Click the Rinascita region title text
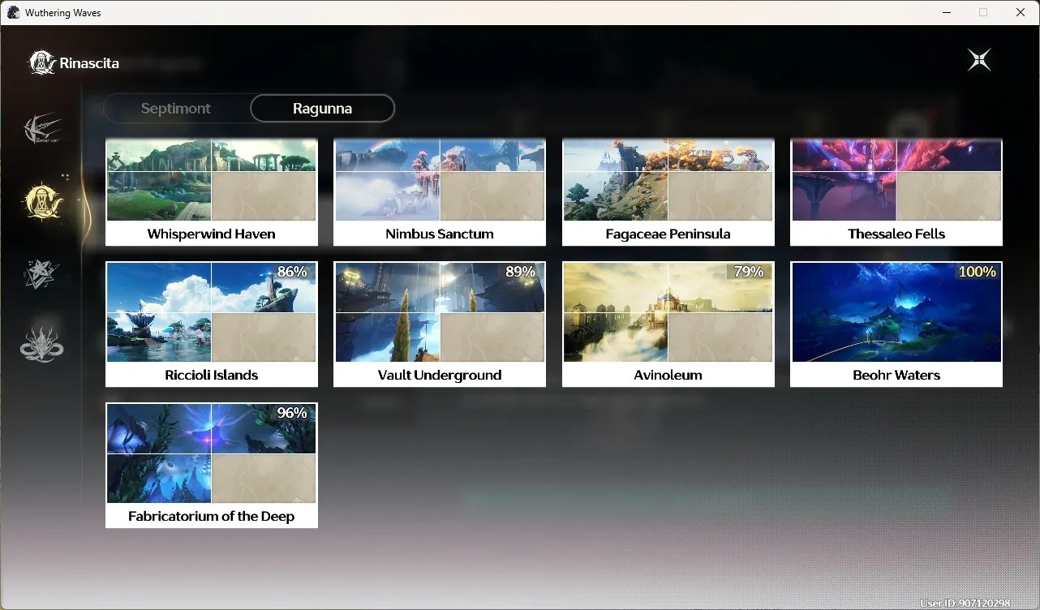The image size is (1040, 610). tap(89, 63)
